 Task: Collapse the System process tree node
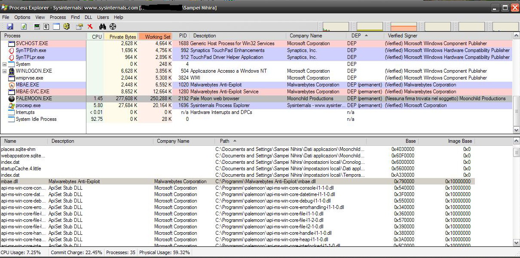[x=4, y=64]
